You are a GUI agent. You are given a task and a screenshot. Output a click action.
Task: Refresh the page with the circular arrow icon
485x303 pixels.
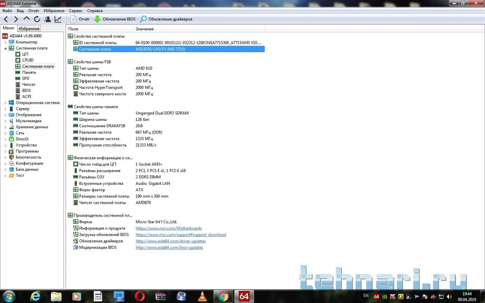coord(37,19)
